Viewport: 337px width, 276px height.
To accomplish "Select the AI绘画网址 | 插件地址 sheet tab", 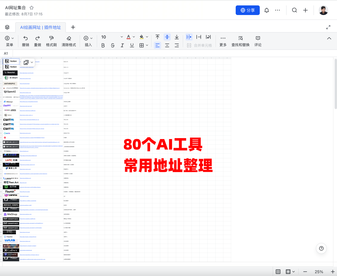I will click(x=40, y=27).
